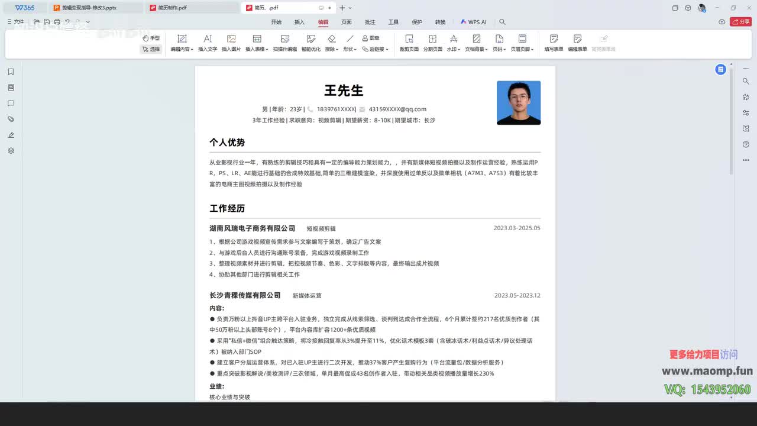Click the open folder icon in quick access bar

37,22
